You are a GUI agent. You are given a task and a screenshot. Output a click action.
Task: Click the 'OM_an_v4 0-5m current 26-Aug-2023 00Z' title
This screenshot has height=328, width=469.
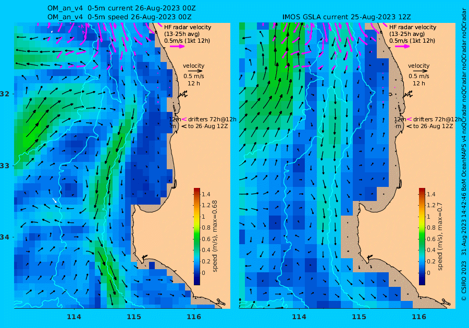[121, 8]
